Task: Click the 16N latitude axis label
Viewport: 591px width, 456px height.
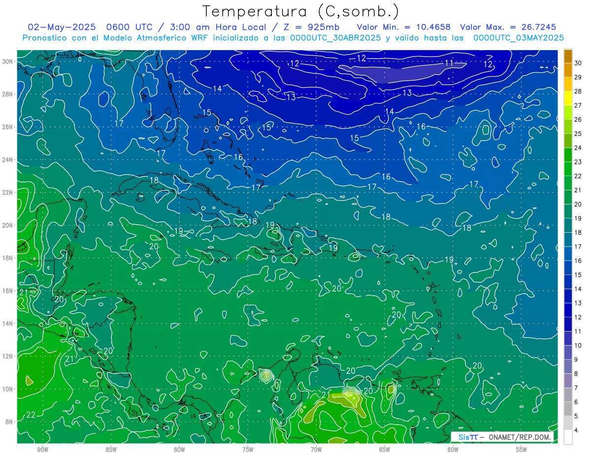Action: (x=8, y=291)
